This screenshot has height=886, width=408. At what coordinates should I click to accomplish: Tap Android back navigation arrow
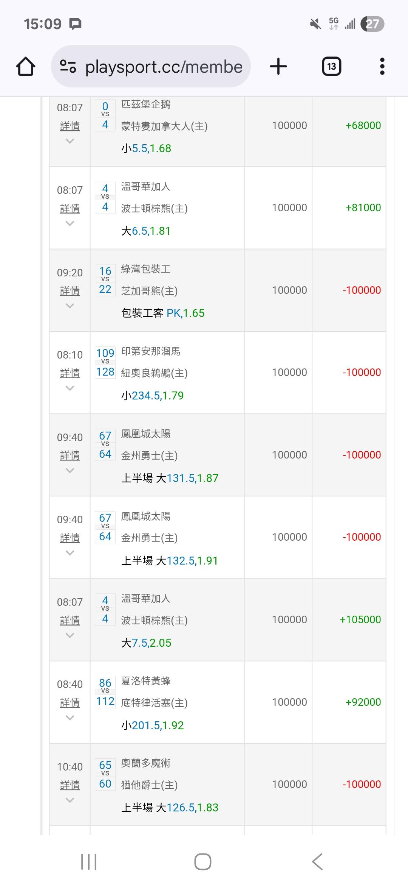pos(317,862)
